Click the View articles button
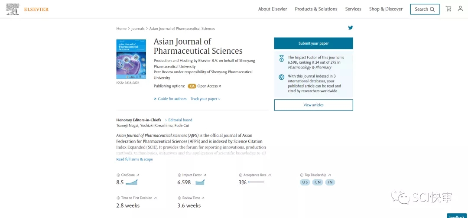Viewport: 468px width, 218px height. [x=313, y=105]
